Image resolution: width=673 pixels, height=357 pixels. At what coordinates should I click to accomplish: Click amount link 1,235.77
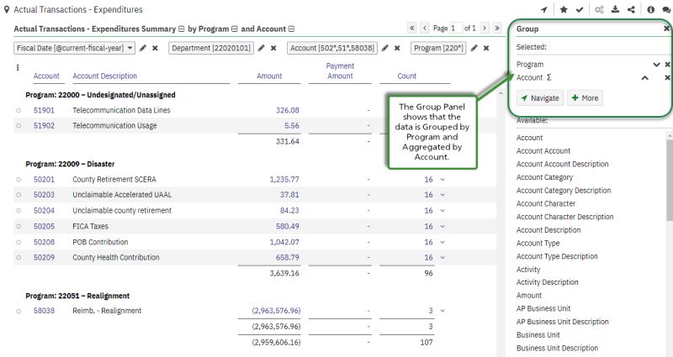click(x=284, y=179)
